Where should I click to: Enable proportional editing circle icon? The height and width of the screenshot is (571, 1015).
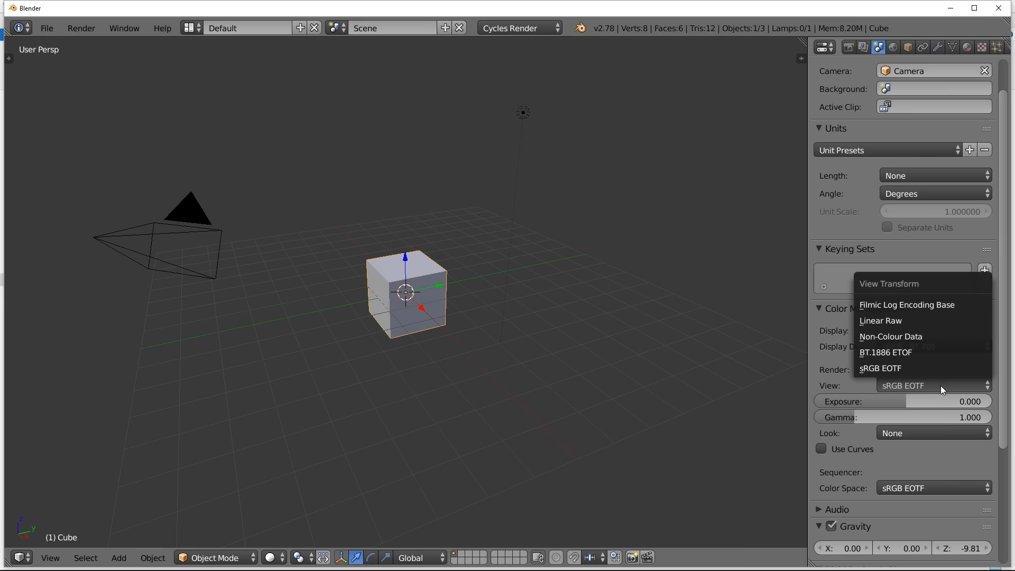pos(556,558)
